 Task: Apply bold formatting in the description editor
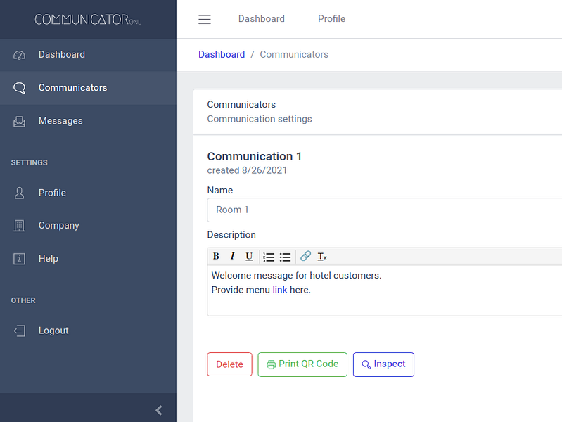(x=216, y=256)
